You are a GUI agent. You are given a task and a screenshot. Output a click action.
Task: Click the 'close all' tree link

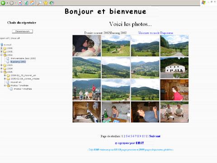coord(15,38)
